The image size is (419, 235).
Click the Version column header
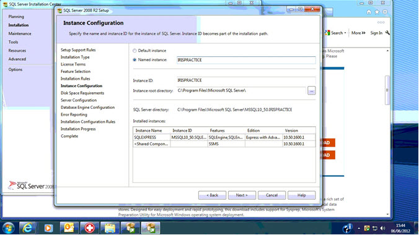(x=299, y=130)
